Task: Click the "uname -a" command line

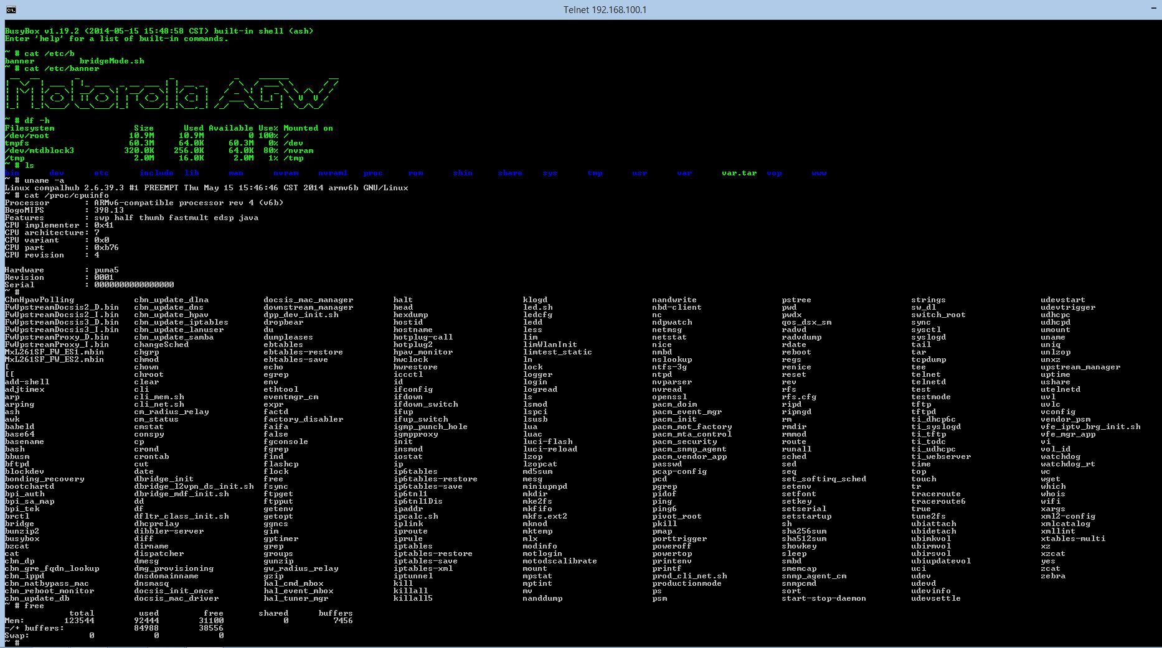Action: (44, 180)
